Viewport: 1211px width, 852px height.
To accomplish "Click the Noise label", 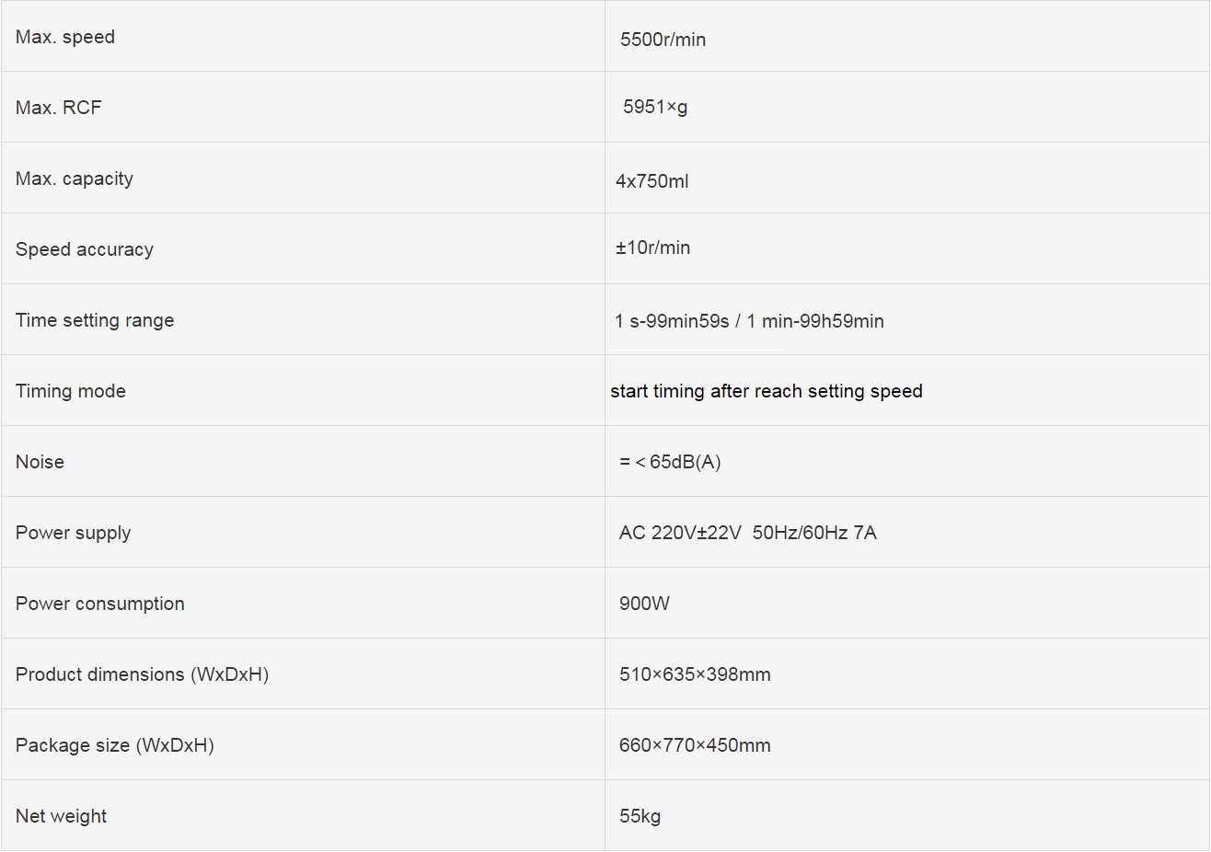I will tap(40, 462).
